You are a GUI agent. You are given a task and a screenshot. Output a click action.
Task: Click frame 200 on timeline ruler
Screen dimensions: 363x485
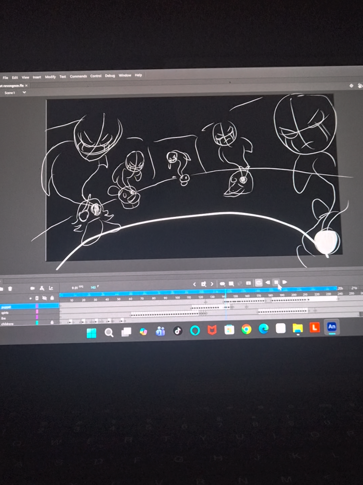[x=294, y=295]
